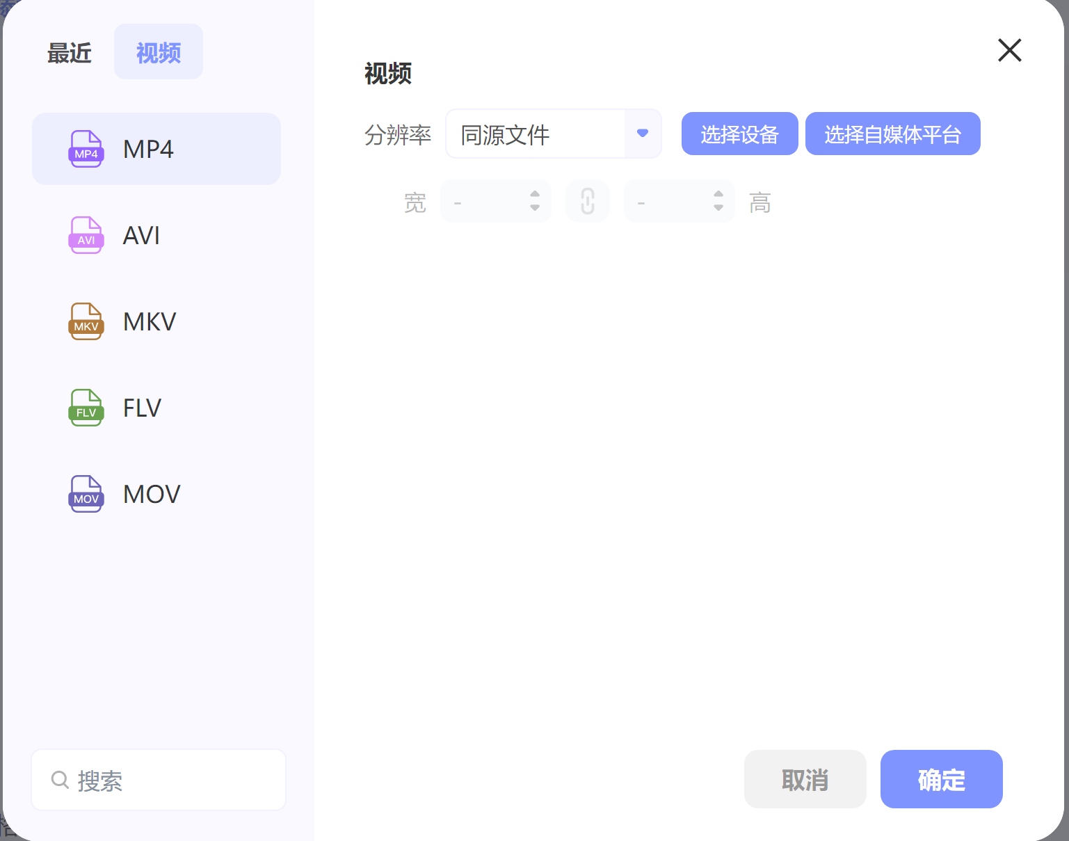Viewport: 1069px width, 841px height.
Task: Select the AVI format icon
Action: pos(86,235)
